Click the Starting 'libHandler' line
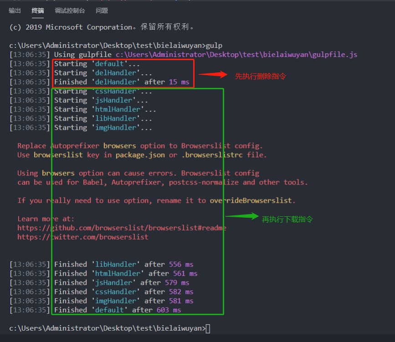The width and height of the screenshot is (395, 342). tap(81, 118)
